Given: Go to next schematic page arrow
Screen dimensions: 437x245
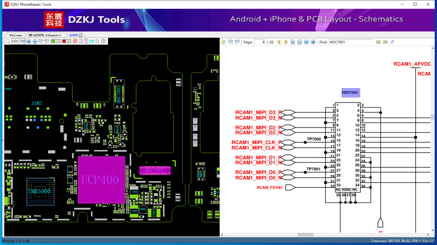Looking at the screenshot, I should 286,42.
